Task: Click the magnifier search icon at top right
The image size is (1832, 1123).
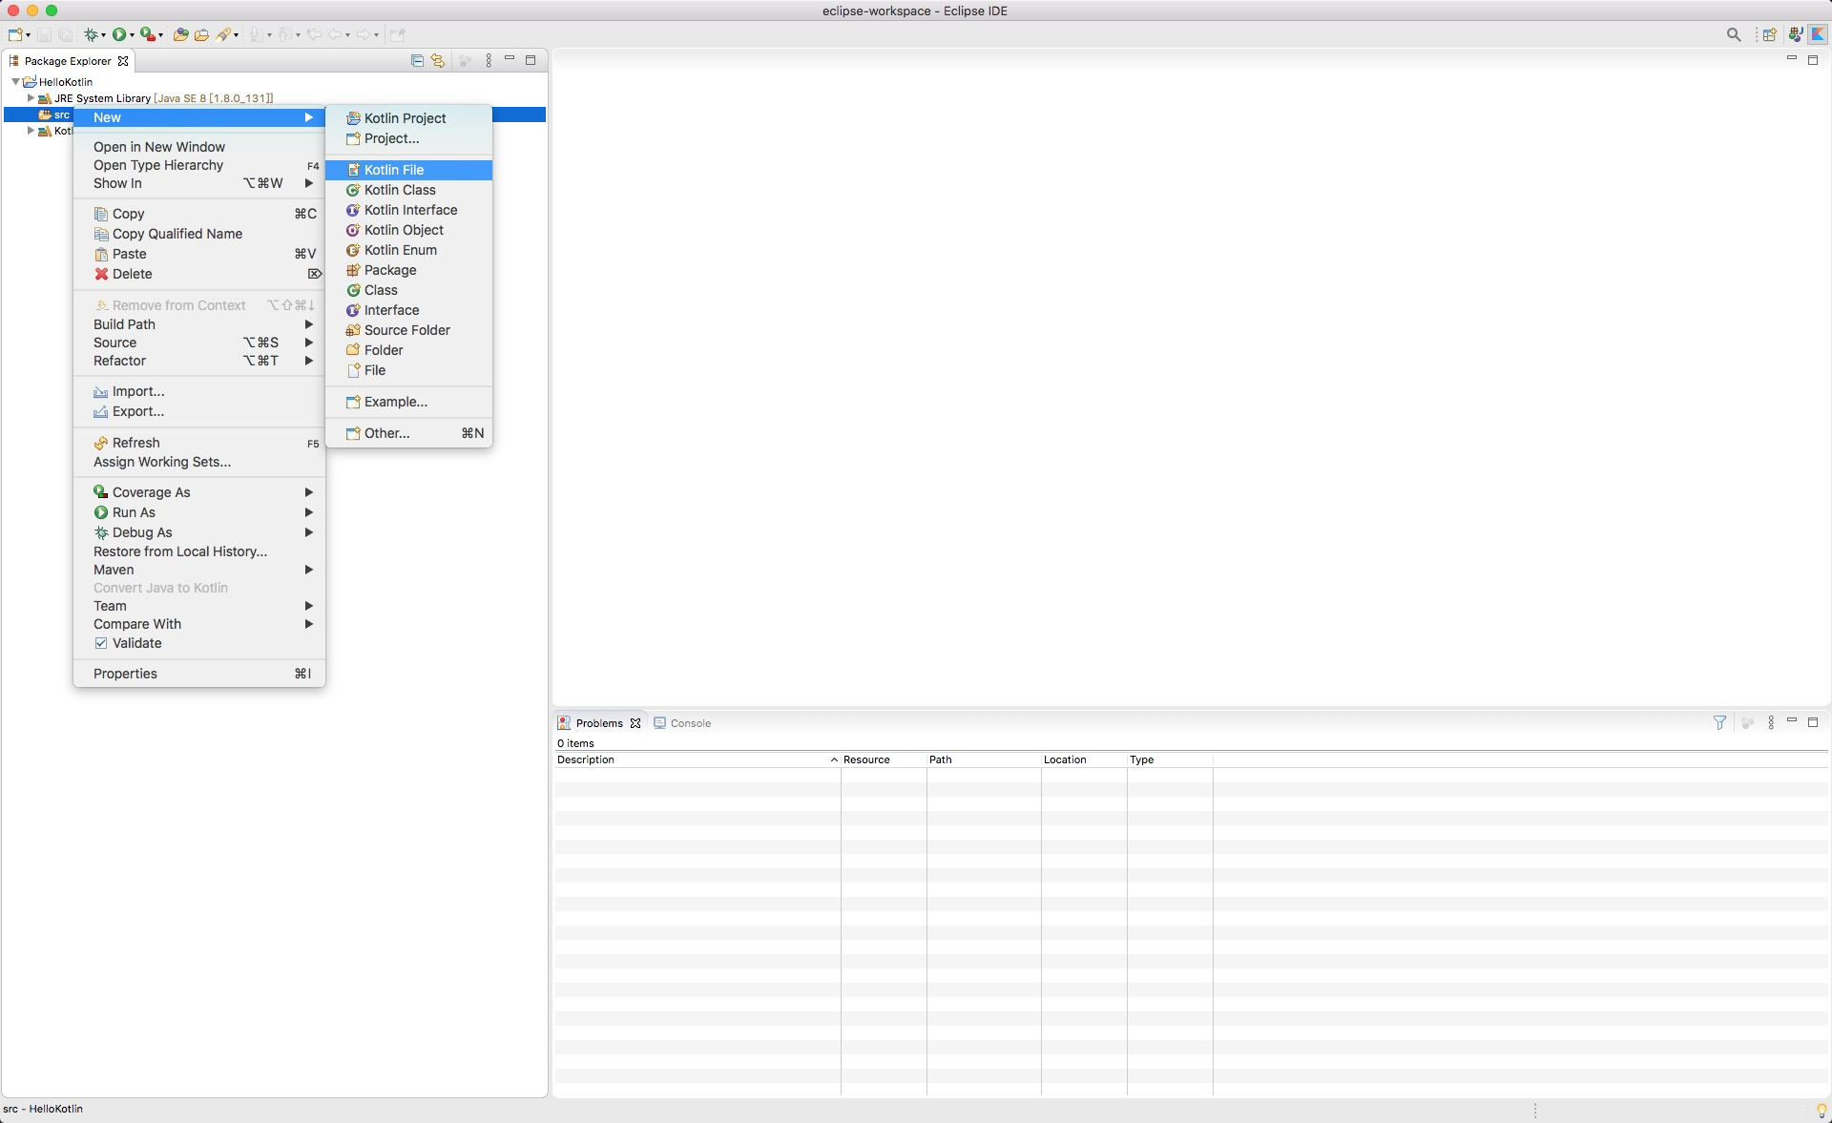Action: (1734, 34)
